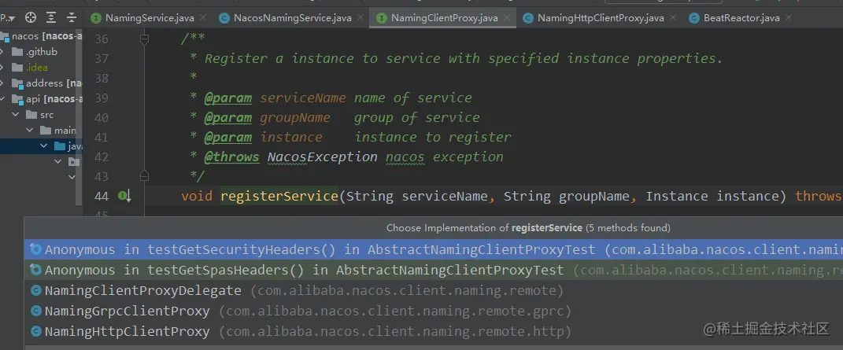Viewport: 843px width, 350px height.
Task: Click the throws keyword on line 44
Action: (819, 197)
